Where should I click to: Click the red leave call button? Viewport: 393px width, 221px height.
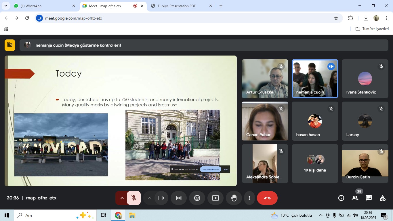[x=267, y=198]
